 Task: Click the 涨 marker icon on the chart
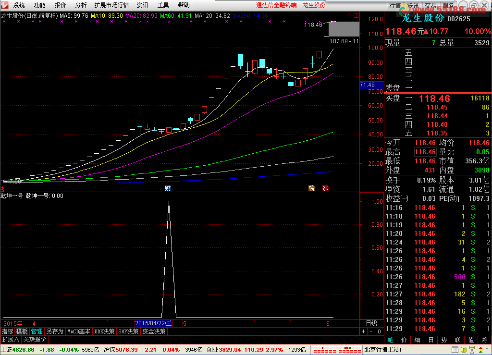(x=325, y=188)
